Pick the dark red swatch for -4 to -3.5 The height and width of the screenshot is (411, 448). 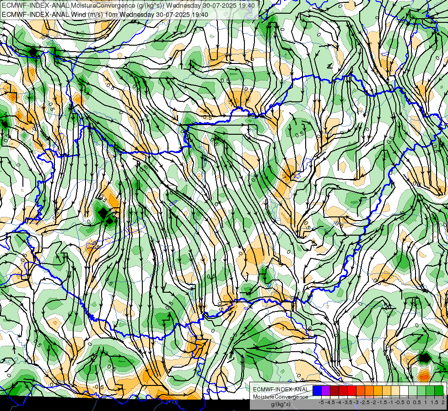pyautogui.click(x=335, y=391)
